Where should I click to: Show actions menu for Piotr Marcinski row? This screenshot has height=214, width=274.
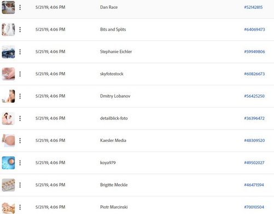[20, 207]
